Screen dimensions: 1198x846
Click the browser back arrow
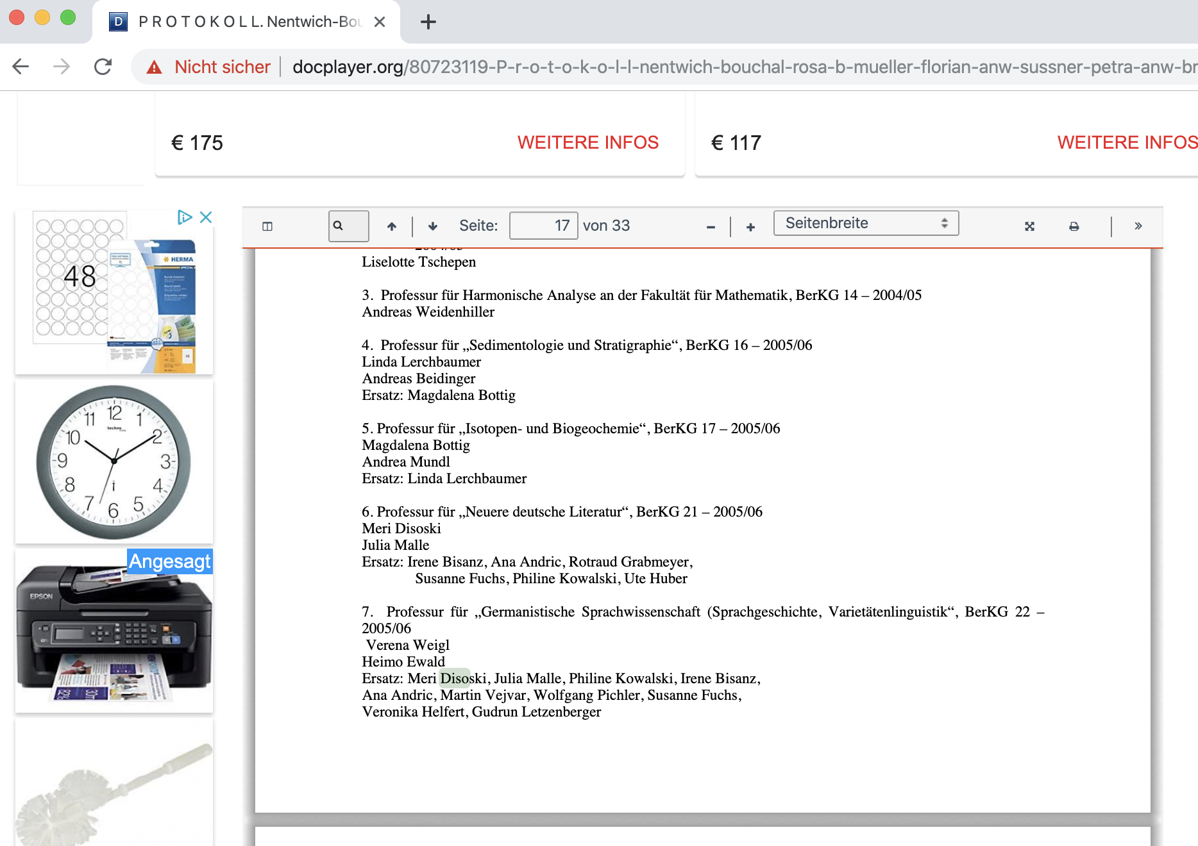[21, 67]
